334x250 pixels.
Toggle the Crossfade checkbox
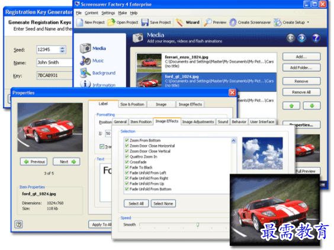[x=127, y=162]
